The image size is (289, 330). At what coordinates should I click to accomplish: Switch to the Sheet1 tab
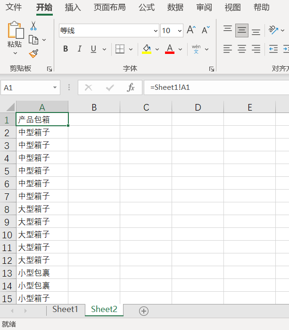(65, 309)
